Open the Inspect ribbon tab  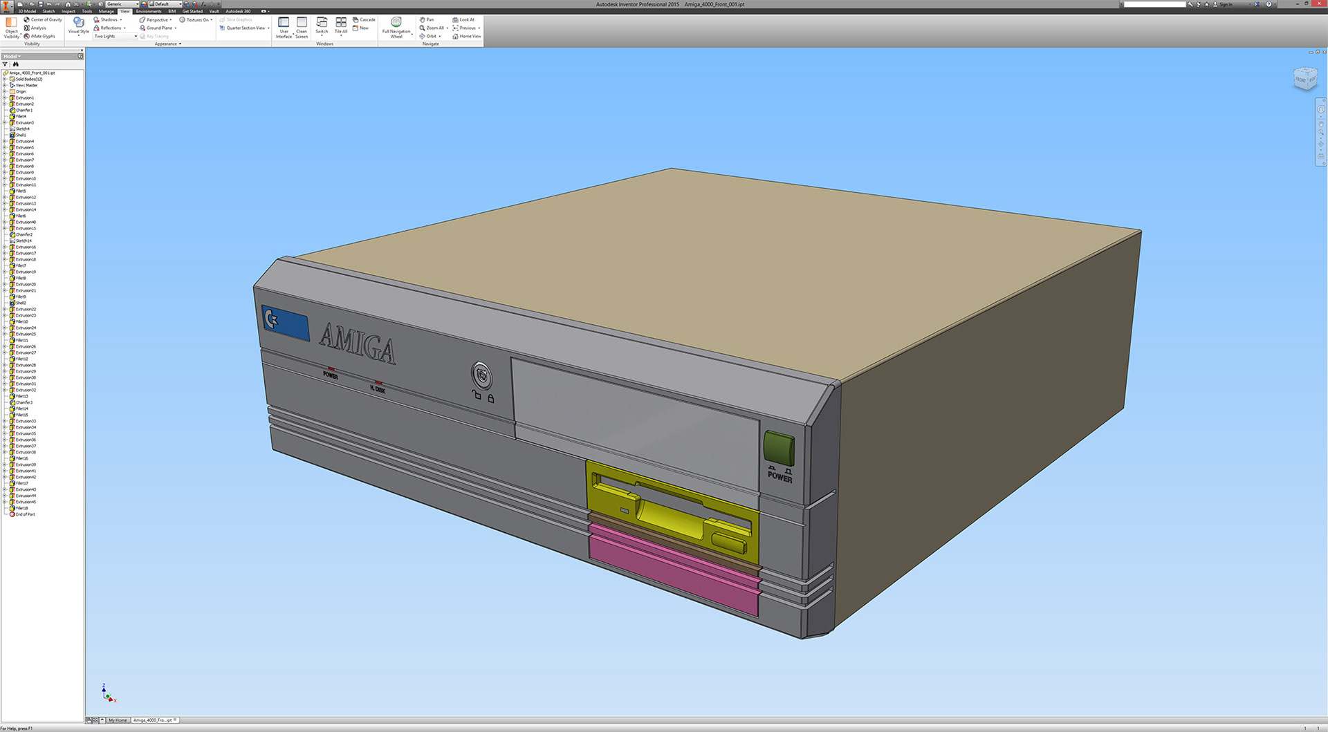(x=68, y=11)
